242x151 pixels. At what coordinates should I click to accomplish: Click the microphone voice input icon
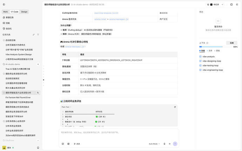[x=164, y=144]
